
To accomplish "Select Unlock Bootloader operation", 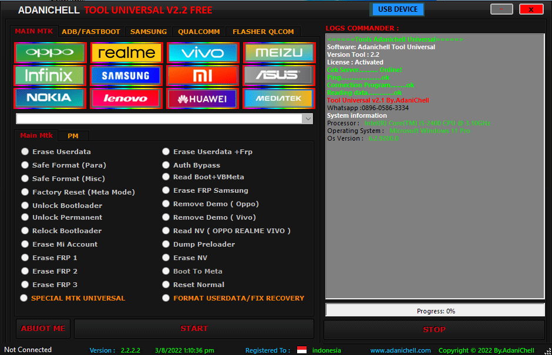I will tap(24, 205).
